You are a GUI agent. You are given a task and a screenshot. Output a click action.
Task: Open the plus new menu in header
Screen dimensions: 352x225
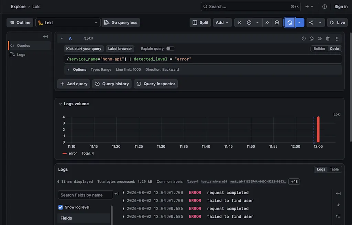(309, 7)
